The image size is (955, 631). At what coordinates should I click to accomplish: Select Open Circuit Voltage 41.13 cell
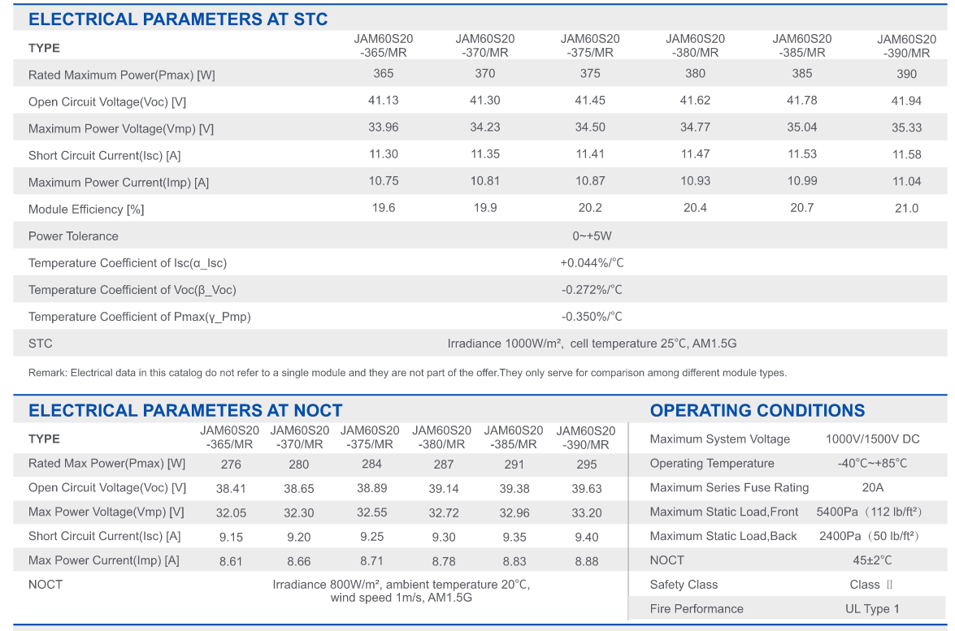pyautogui.click(x=383, y=101)
